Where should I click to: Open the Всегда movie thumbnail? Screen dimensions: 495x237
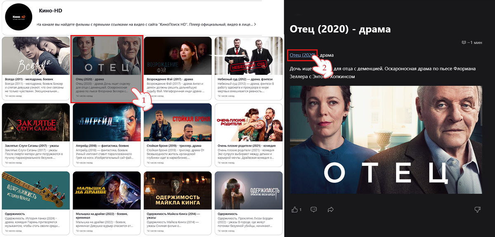tap(36, 56)
